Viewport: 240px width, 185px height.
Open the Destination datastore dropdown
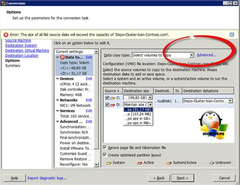tap(230, 101)
